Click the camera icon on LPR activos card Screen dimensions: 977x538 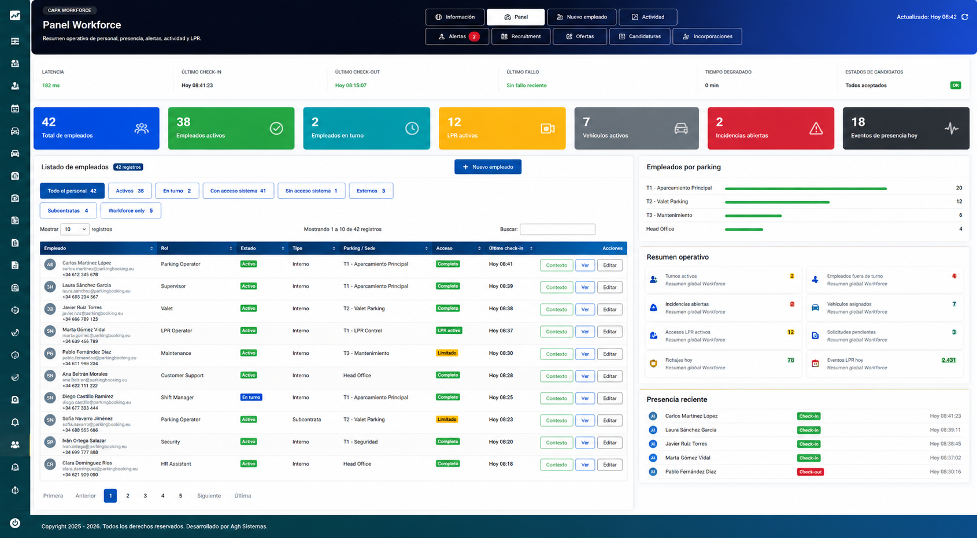point(547,128)
